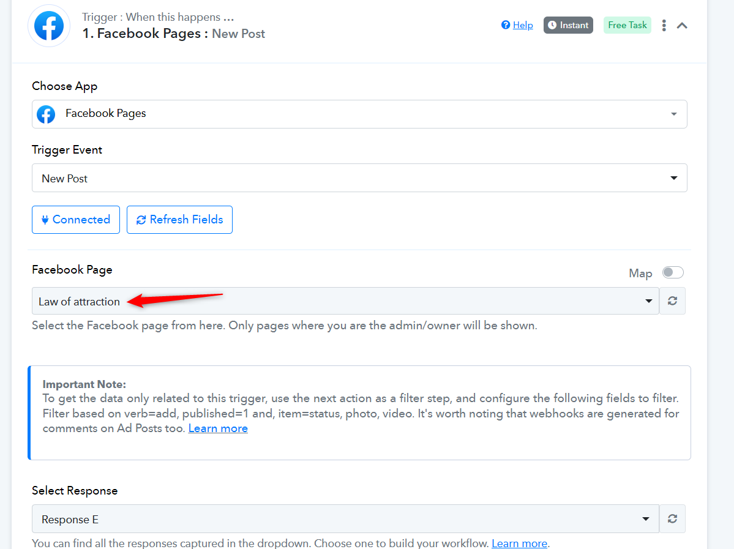Viewport: 734px width, 549px height.
Task: Click the 'Important Note:' heading text
Action: (84, 384)
